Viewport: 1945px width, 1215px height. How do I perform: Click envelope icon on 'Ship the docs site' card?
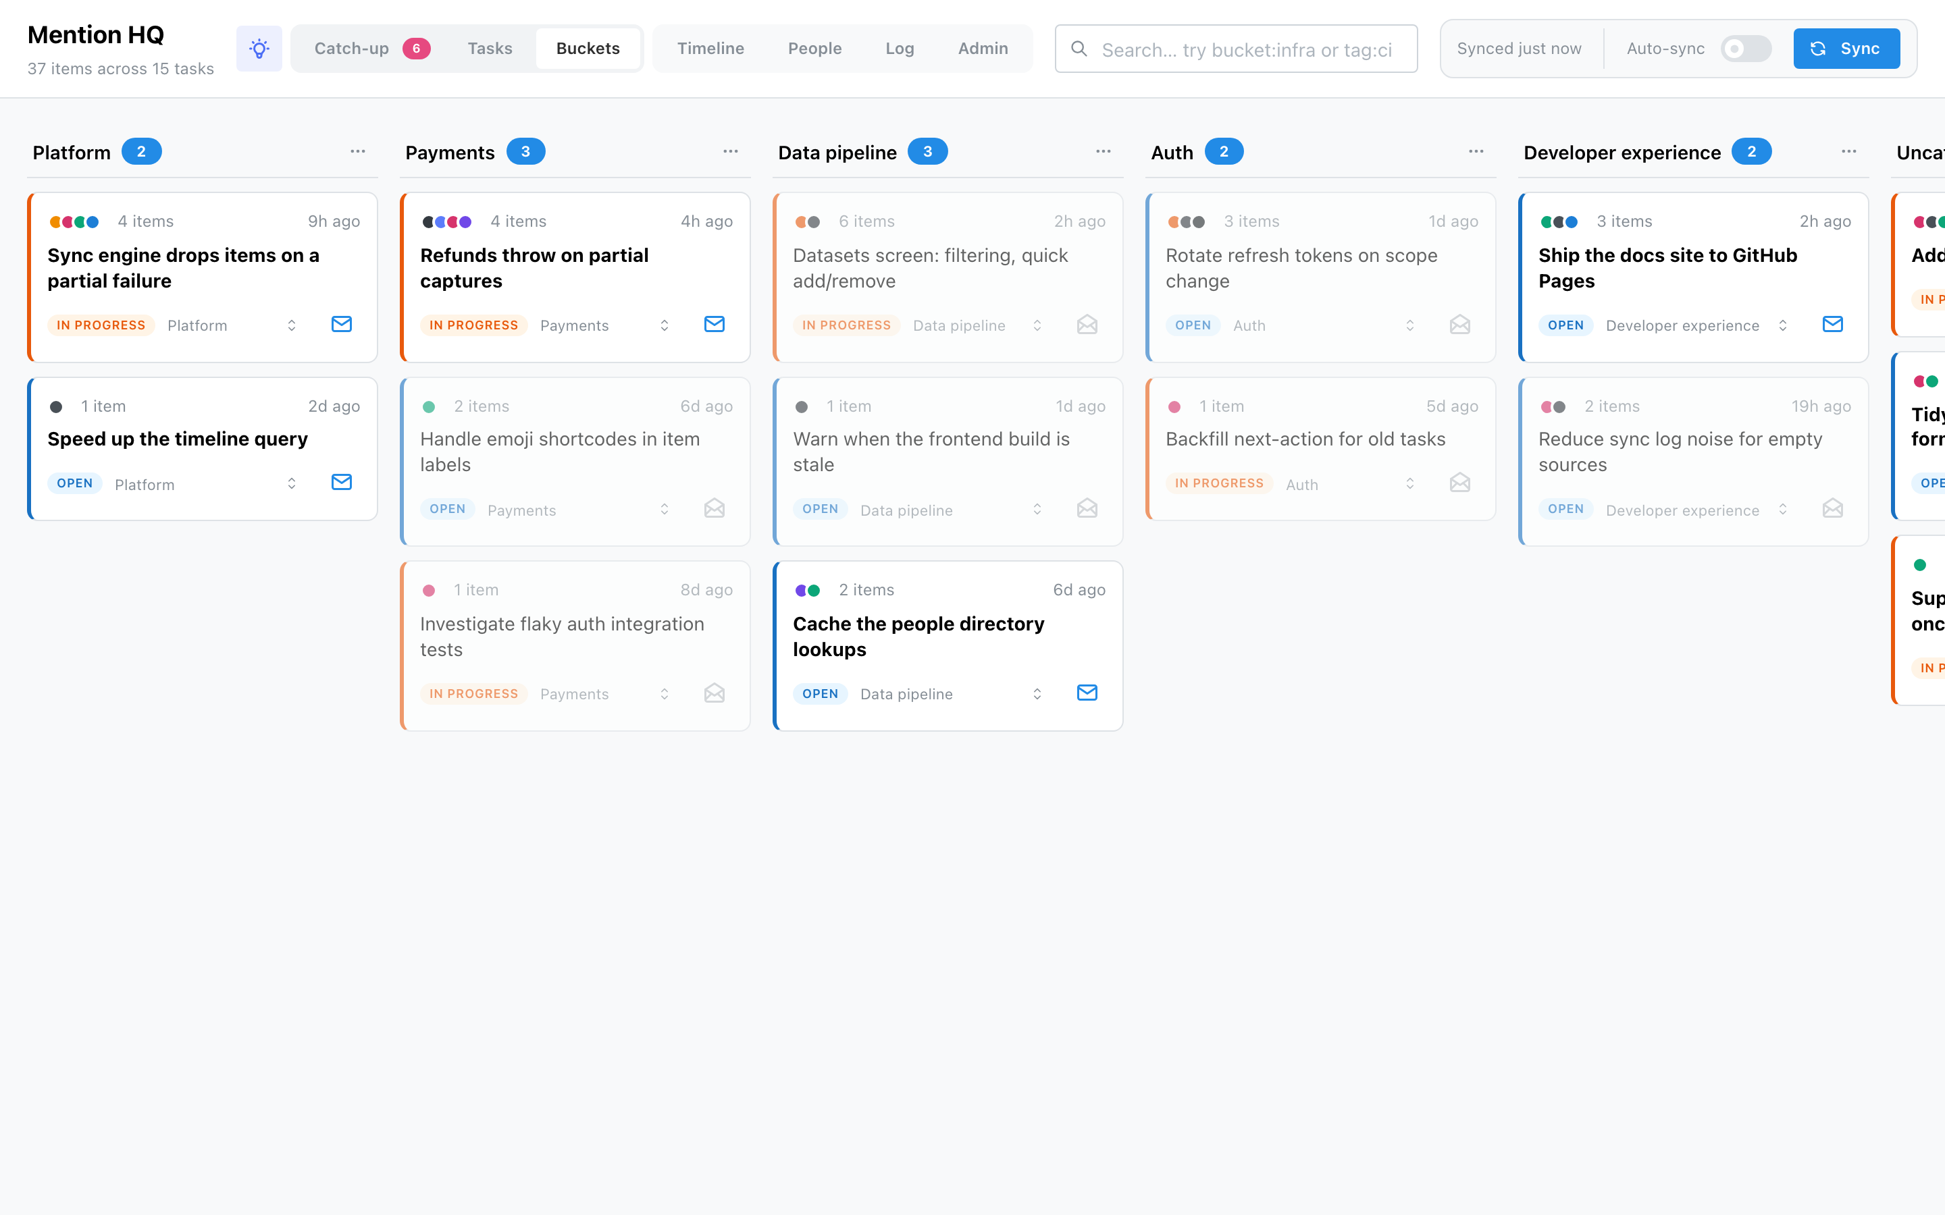coord(1832,324)
